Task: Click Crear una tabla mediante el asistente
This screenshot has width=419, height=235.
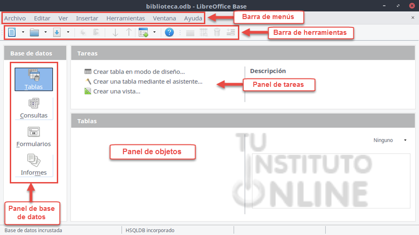Action: click(143, 82)
